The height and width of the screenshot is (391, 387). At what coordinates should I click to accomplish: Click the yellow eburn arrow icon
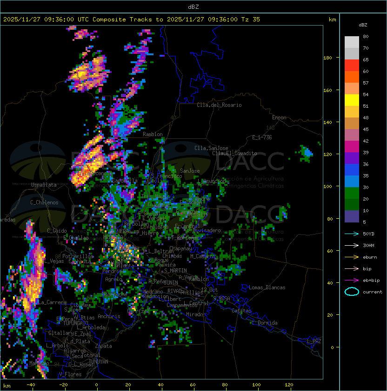[352, 257]
